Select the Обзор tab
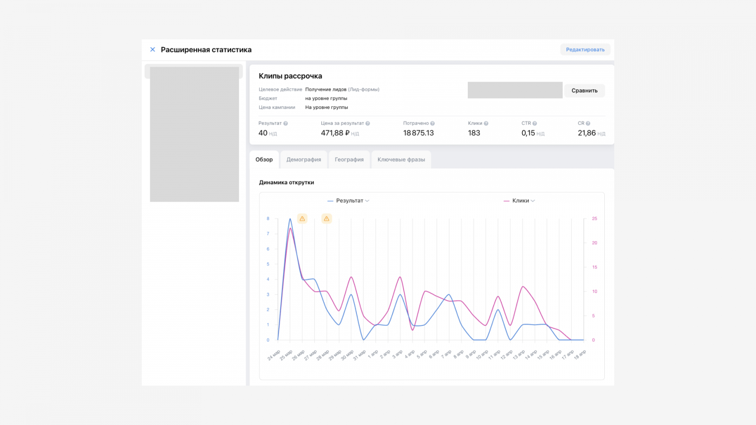 click(x=264, y=160)
